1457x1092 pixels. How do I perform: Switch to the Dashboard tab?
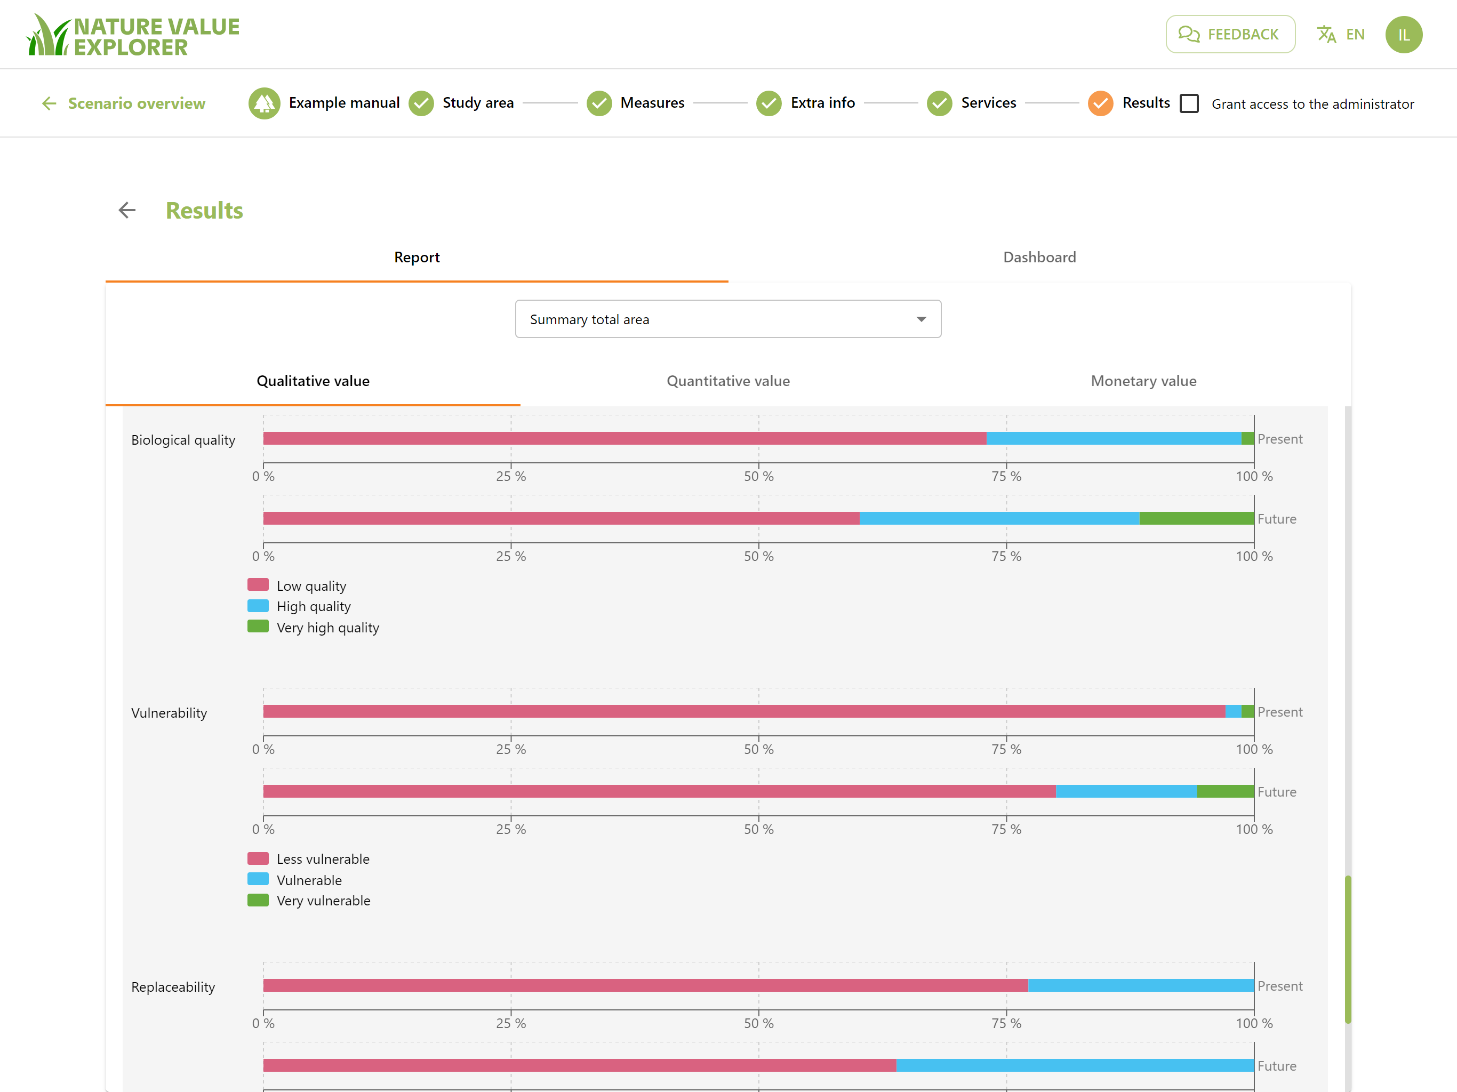click(1039, 258)
